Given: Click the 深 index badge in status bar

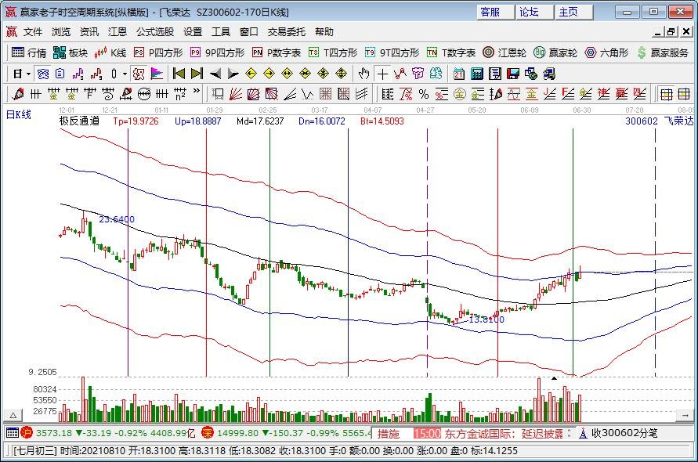Looking at the screenshot, I should tap(208, 432).
